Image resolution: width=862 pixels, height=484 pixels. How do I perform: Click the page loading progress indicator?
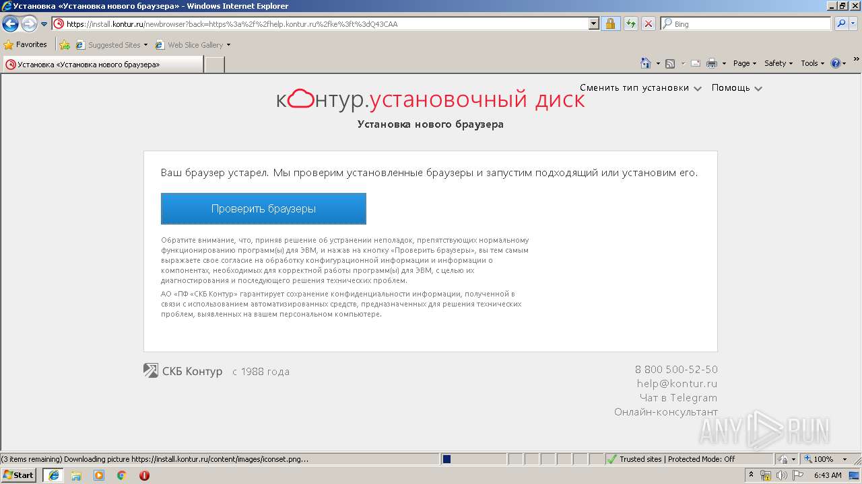click(x=474, y=459)
